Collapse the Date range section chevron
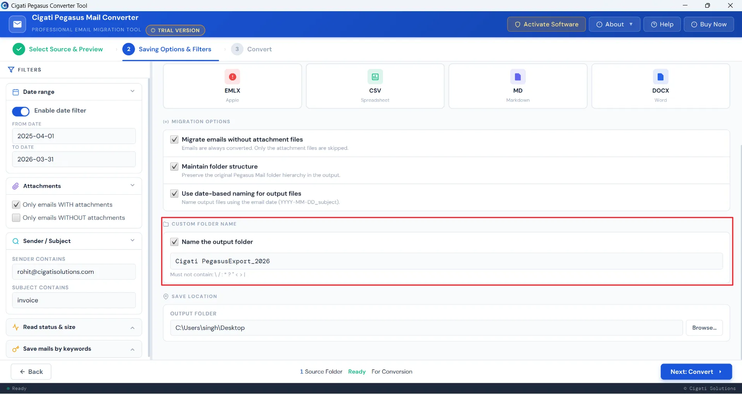This screenshot has height=394, width=742. 133,92
